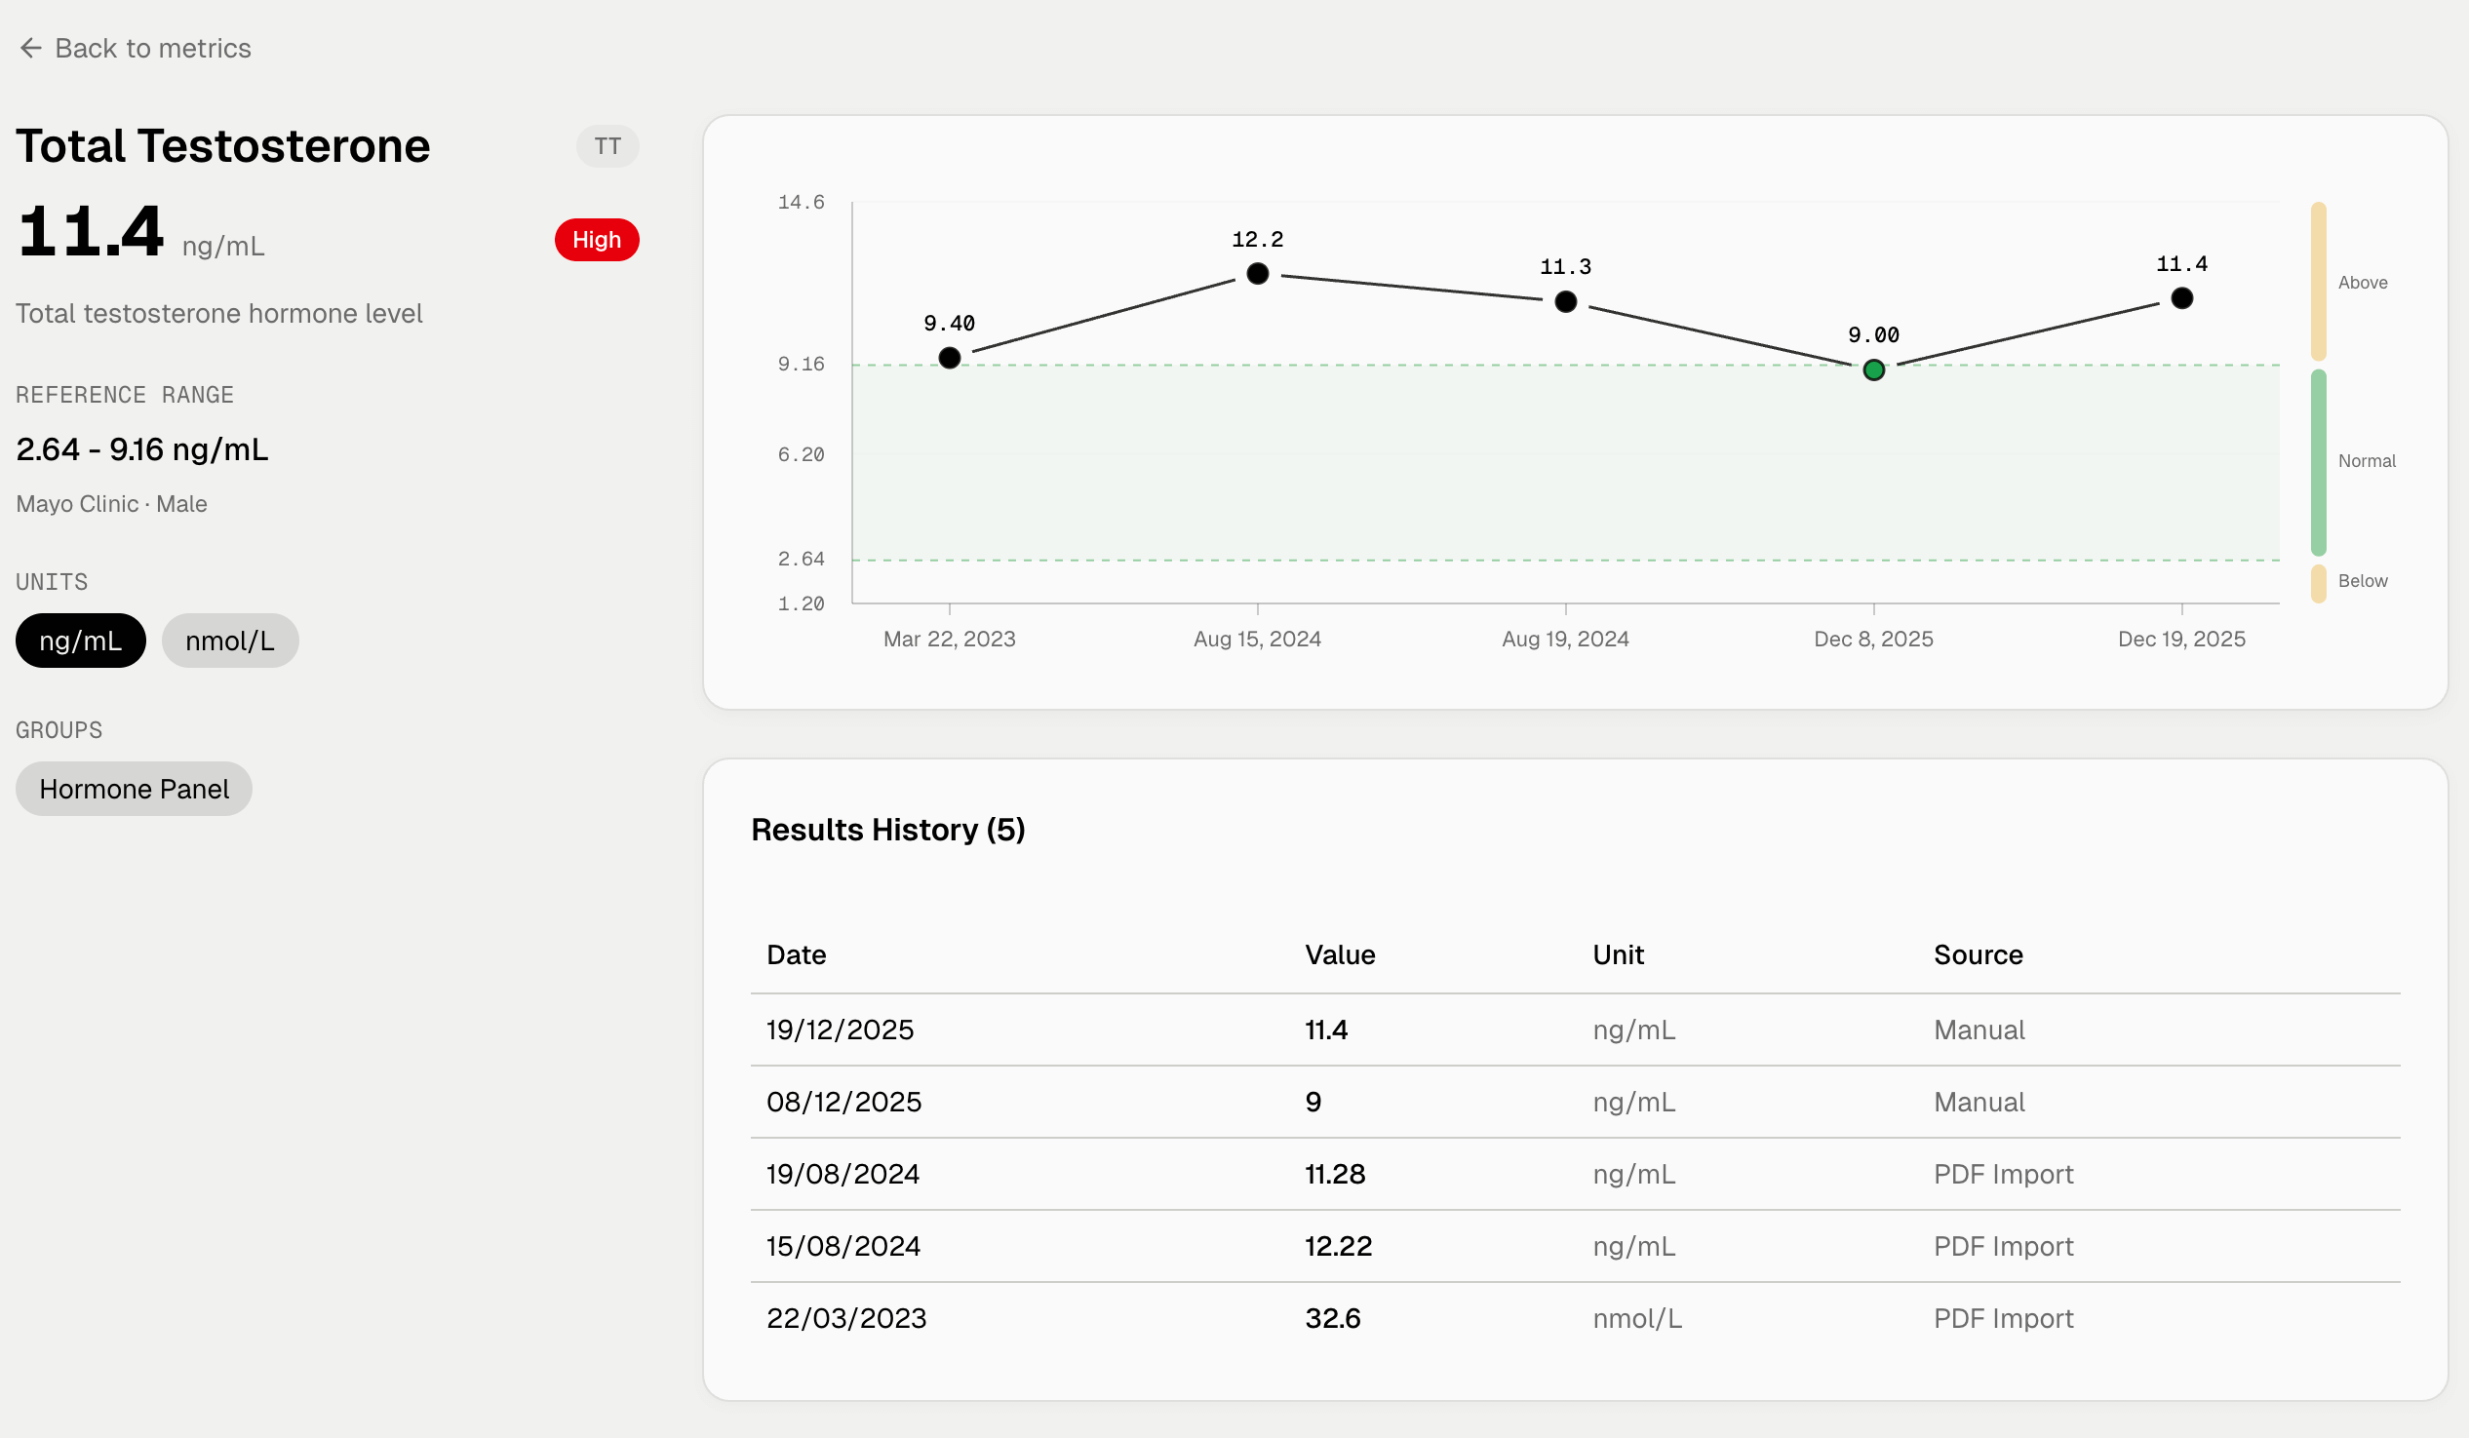Click the green Normal range bar
This screenshot has height=1438, width=2469.
coord(2318,461)
